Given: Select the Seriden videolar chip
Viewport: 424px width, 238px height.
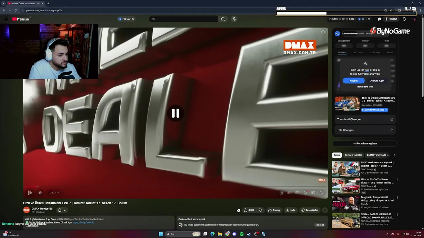Looking at the screenshot, I should (353, 155).
